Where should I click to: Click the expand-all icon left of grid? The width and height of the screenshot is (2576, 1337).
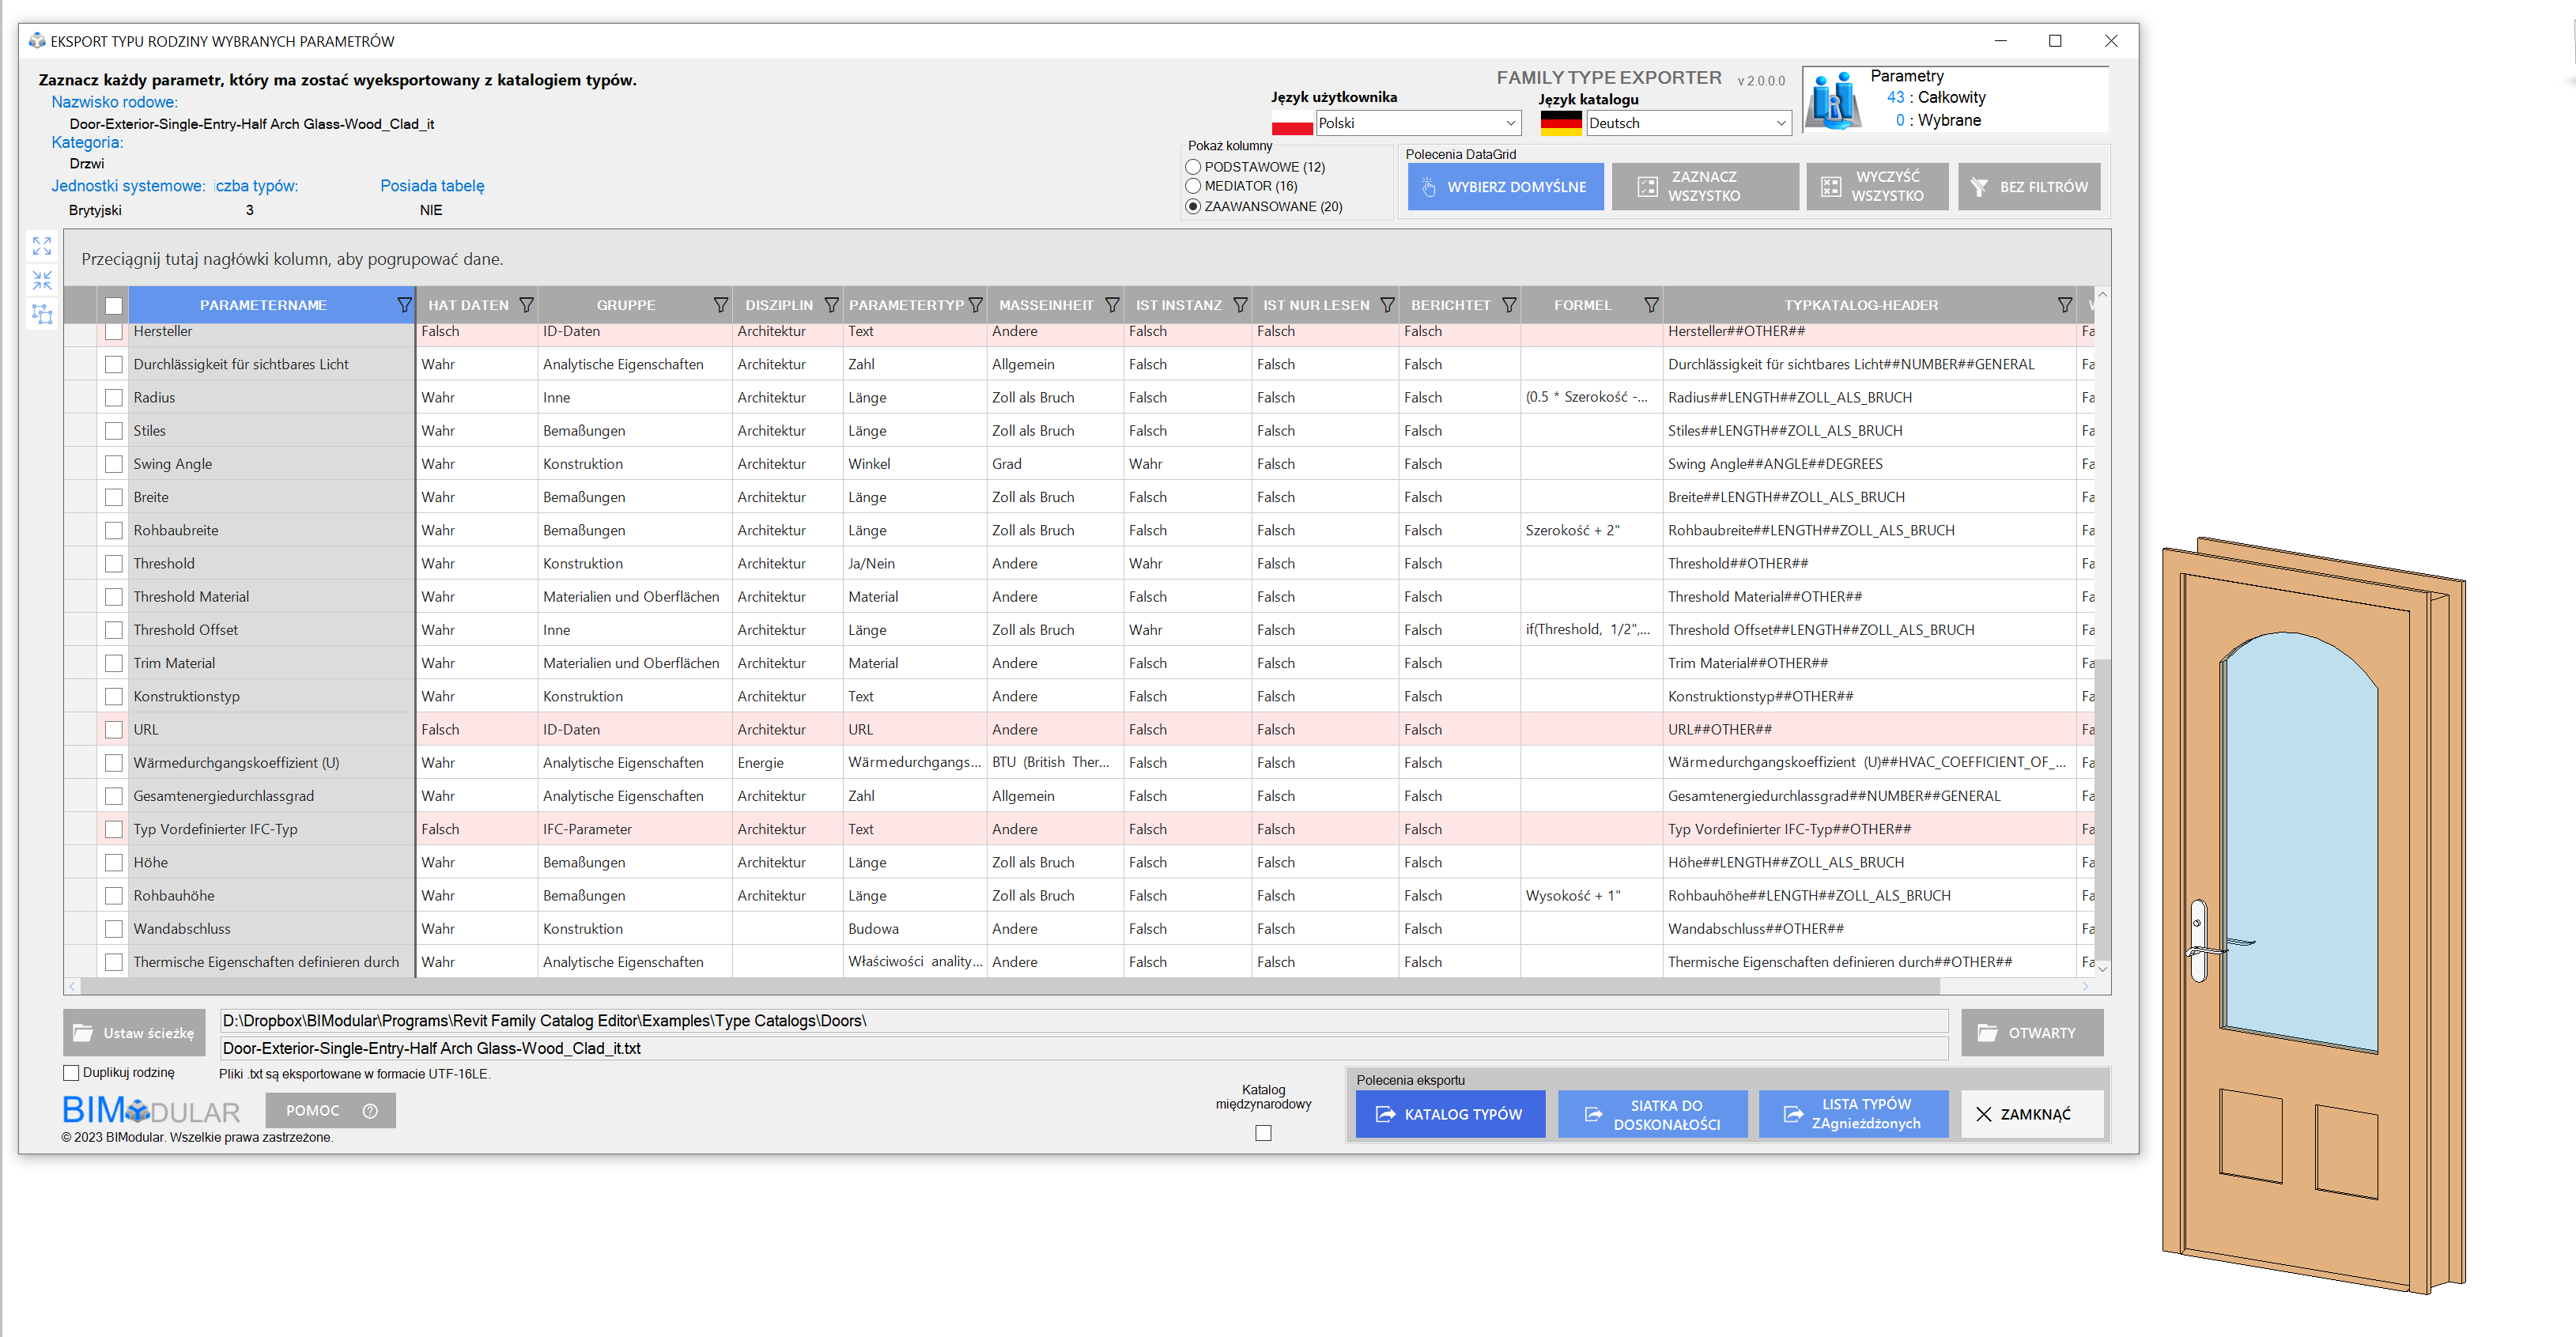(x=42, y=246)
